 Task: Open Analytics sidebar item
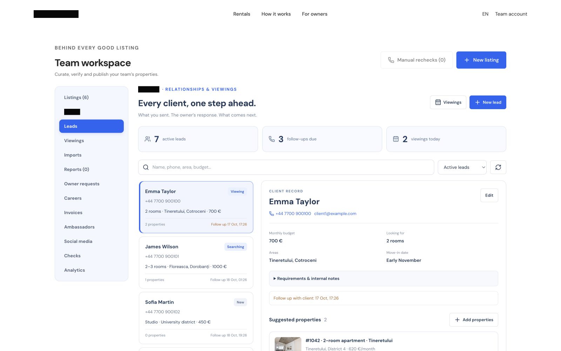point(92,270)
